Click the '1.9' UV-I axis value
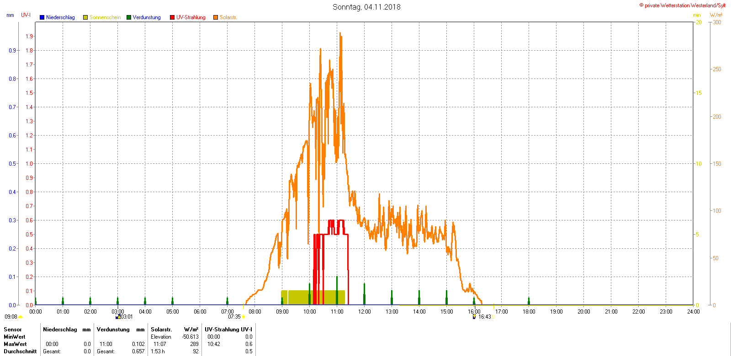 coord(29,37)
